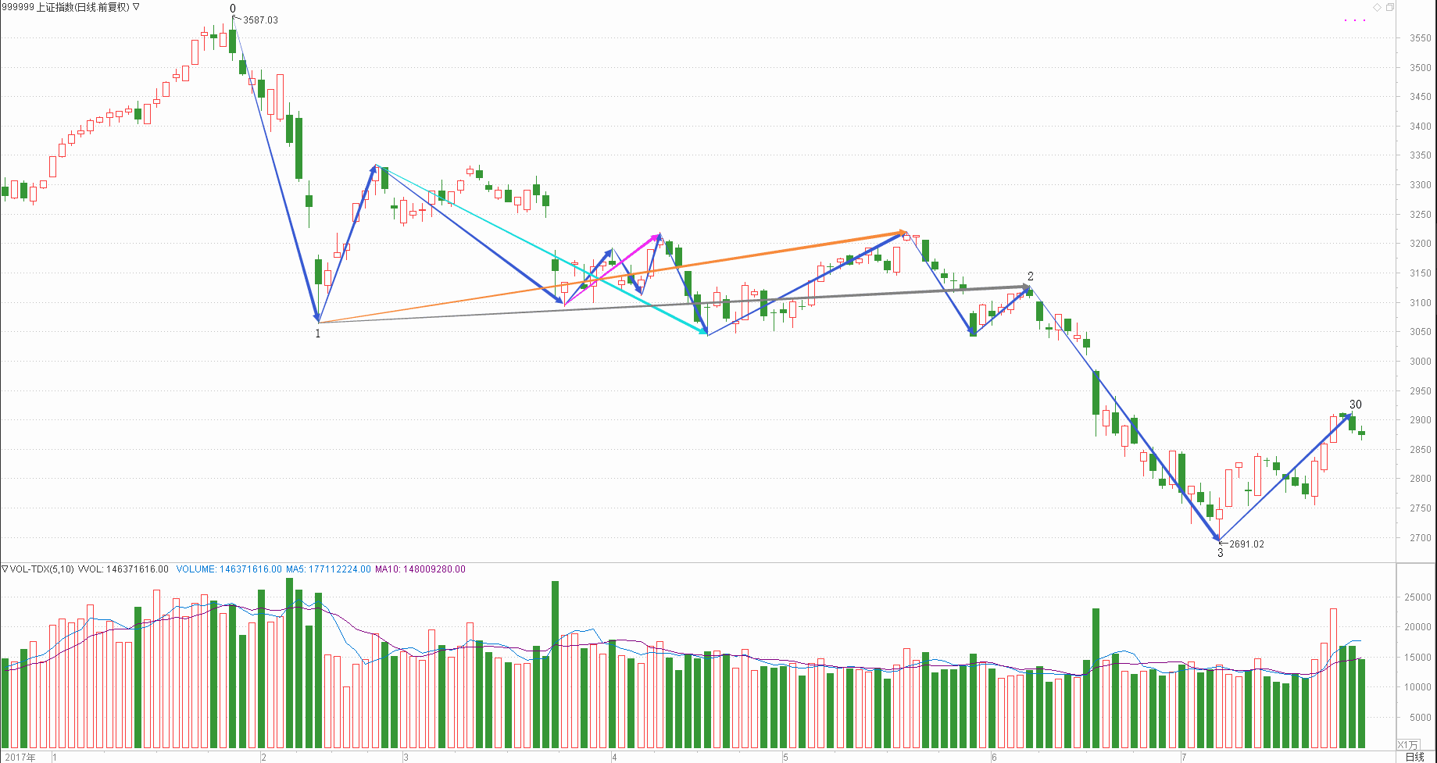Select the 2691.02 low price marker
The image size is (1437, 763).
coord(1246,544)
